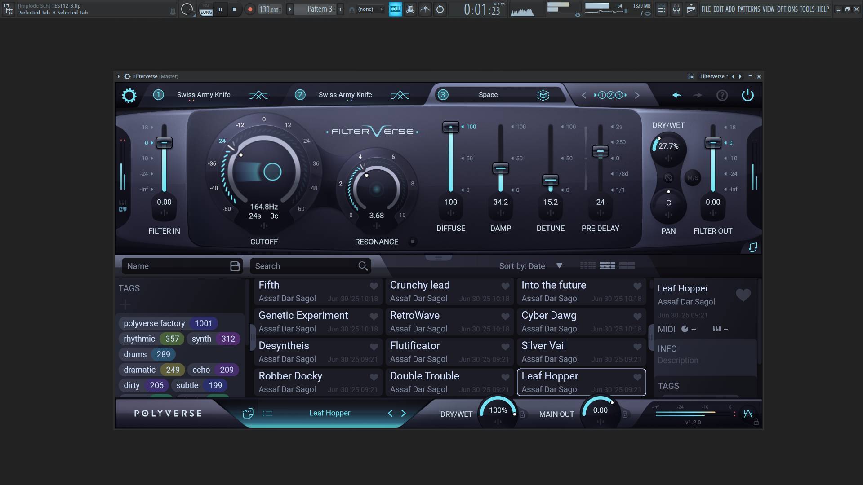Image resolution: width=863 pixels, height=485 pixels.
Task: Click the FL Studio record button
Action: pyautogui.click(x=250, y=9)
